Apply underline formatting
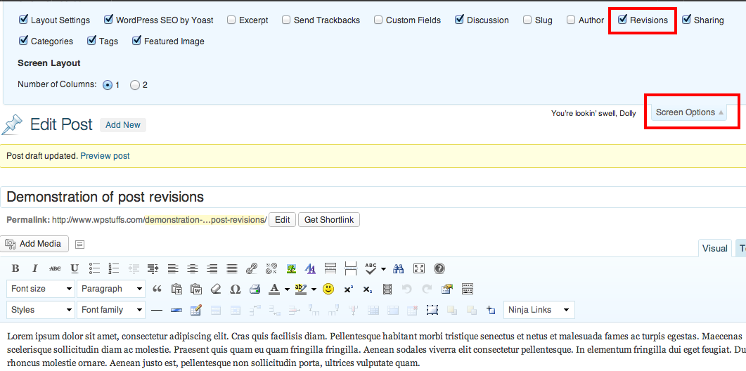 [75, 268]
